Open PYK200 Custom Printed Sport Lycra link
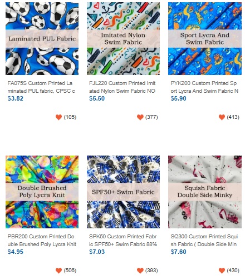Viewport: 245px width, 280px height. [x=204, y=87]
